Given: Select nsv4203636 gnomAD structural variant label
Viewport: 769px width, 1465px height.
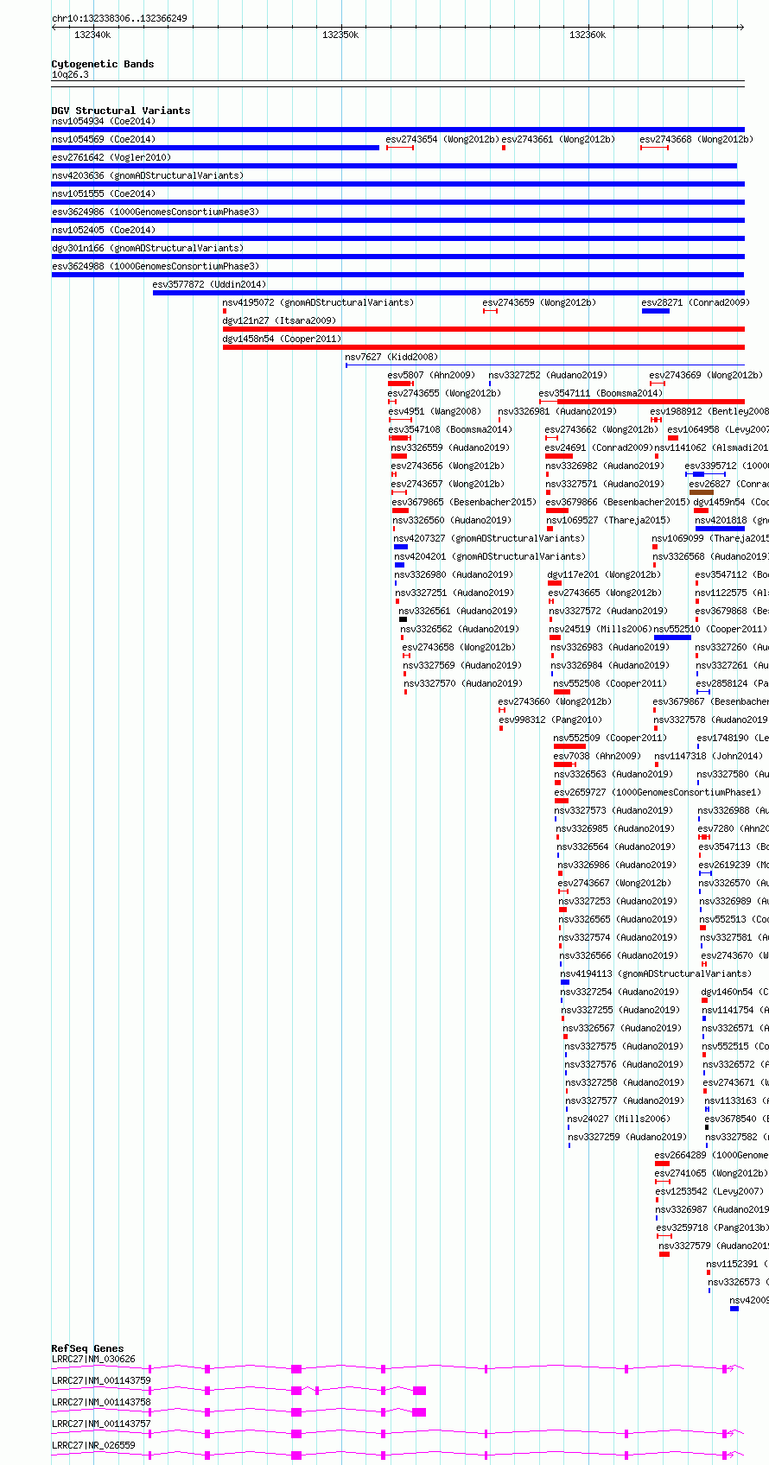Looking at the screenshot, I should coord(148,175).
